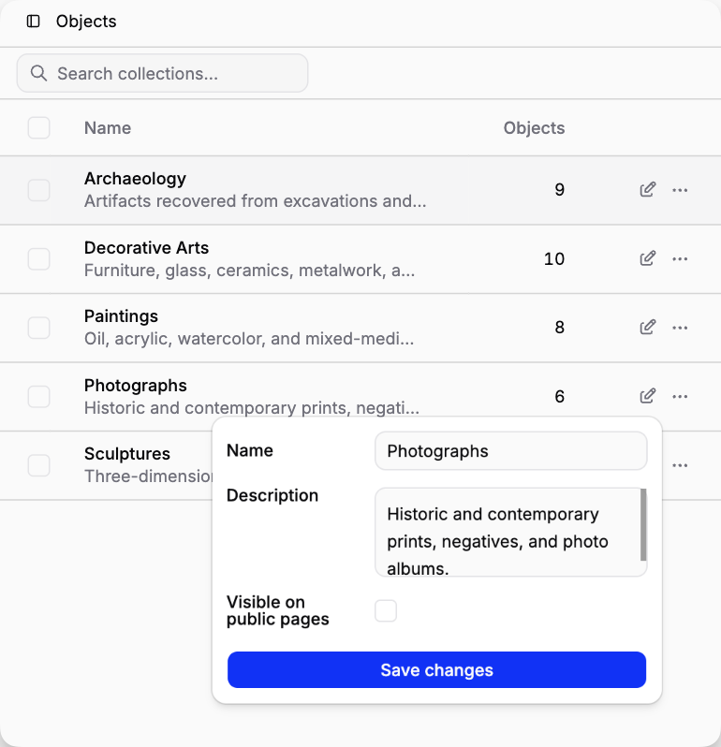Toggle the sidebar panel icon
The image size is (721, 747).
point(34,22)
